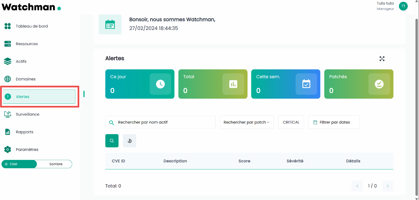Open the Filtrer par dates picker
The height and width of the screenshot is (200, 419).
tap(334, 122)
